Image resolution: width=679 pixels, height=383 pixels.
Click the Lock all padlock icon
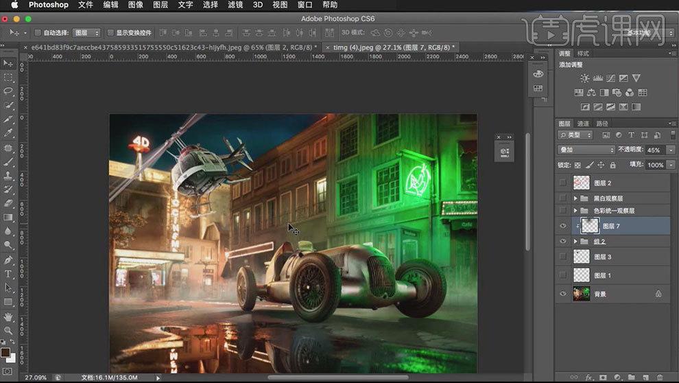coord(612,165)
